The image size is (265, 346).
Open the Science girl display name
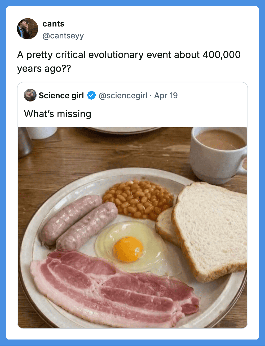tap(61, 95)
